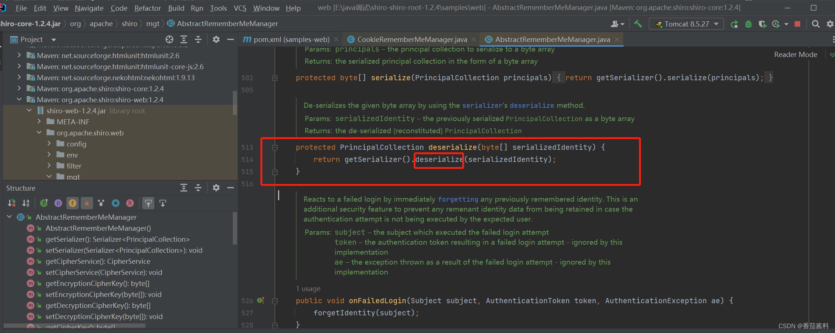Open Structure panel options gear
This screenshot has width=835, height=333.
(216, 188)
